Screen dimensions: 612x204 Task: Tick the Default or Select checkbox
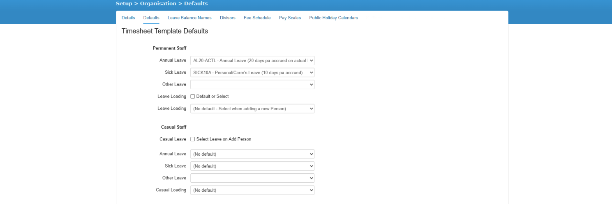(x=193, y=97)
